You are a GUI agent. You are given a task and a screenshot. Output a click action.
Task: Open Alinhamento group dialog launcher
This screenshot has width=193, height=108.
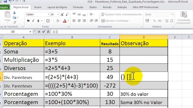(141, 27)
